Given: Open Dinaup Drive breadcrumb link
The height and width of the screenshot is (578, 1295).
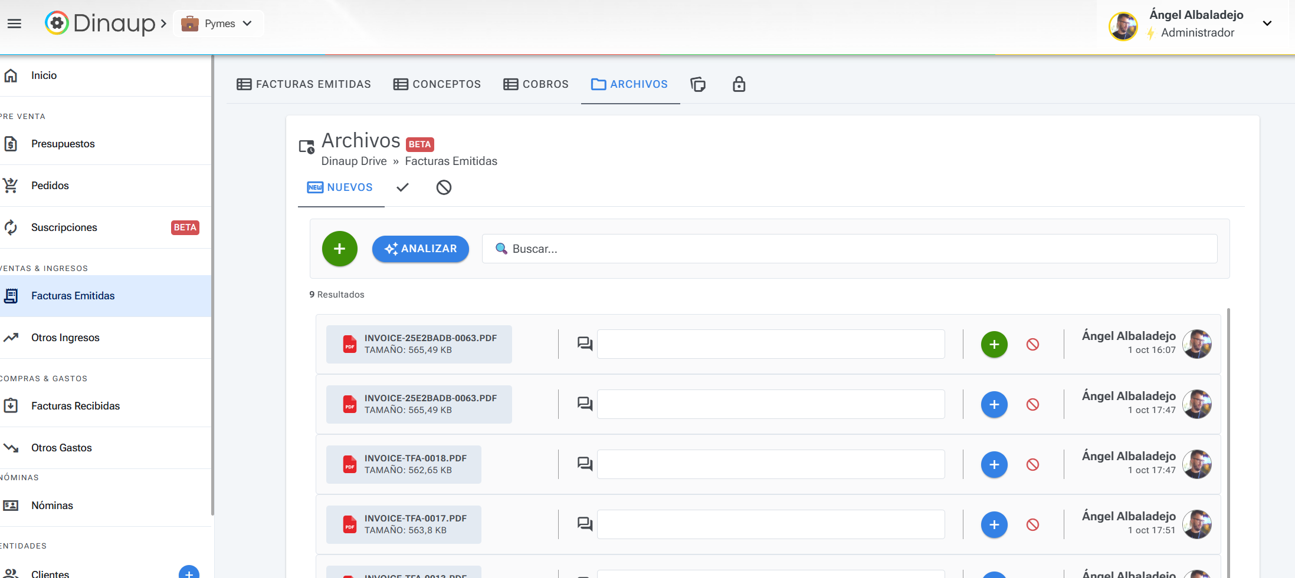Looking at the screenshot, I should (x=353, y=161).
